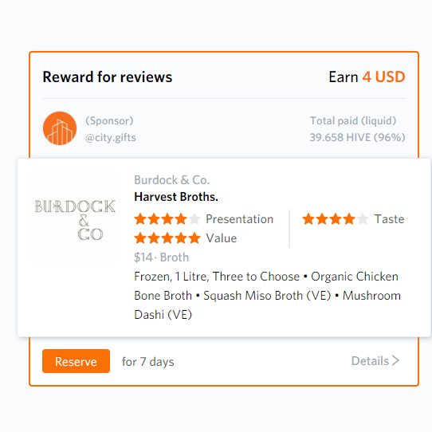This screenshot has height=432, width=432.
Task: Click the Reward for reviews heading
Action: tap(107, 77)
